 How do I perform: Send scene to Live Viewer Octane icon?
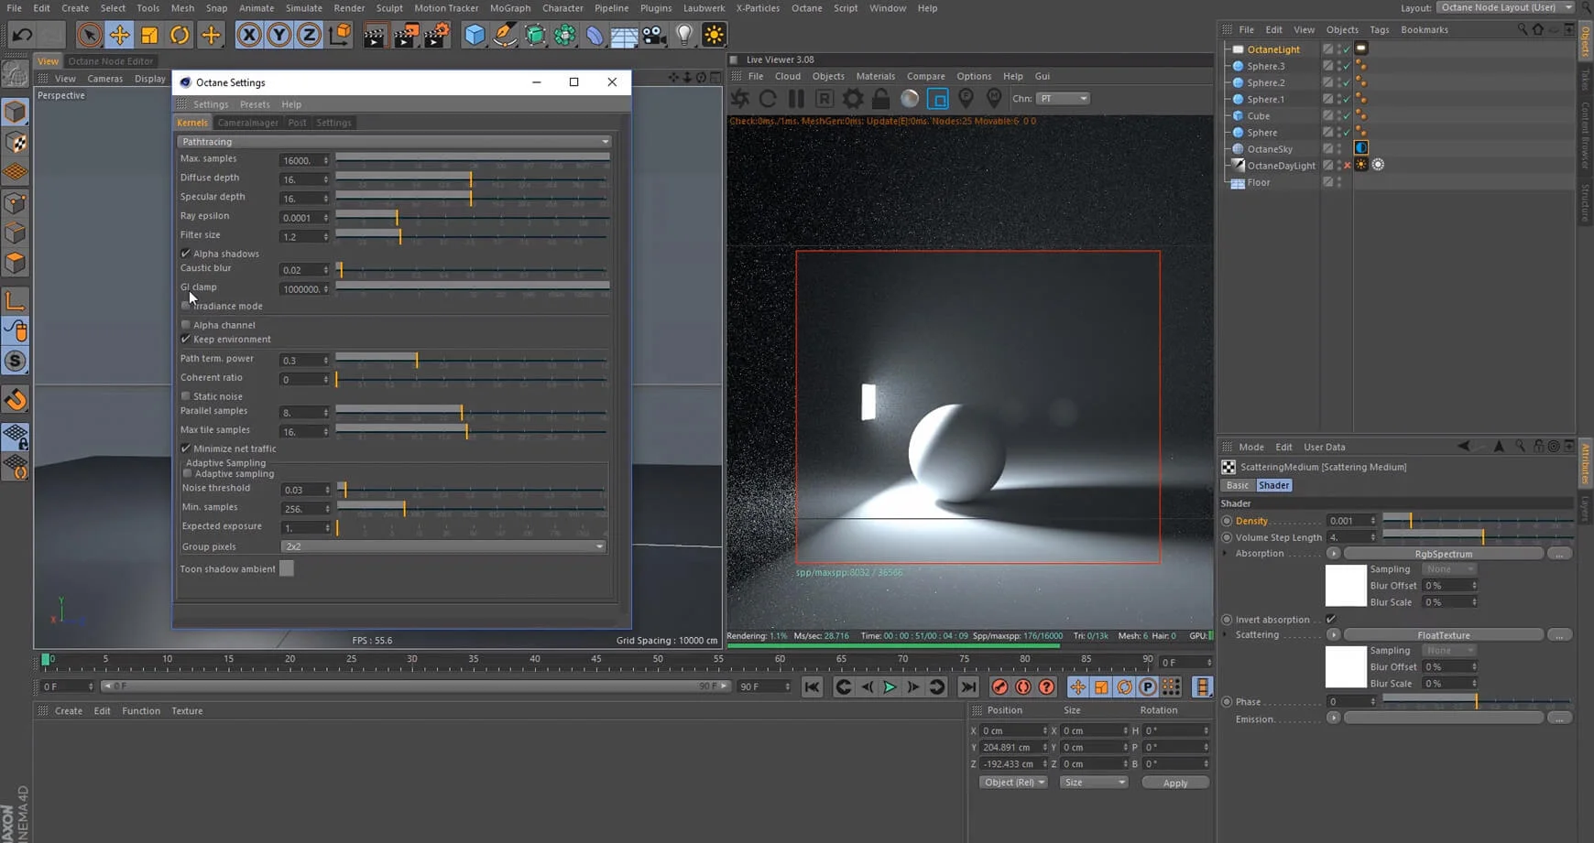pyautogui.click(x=740, y=98)
